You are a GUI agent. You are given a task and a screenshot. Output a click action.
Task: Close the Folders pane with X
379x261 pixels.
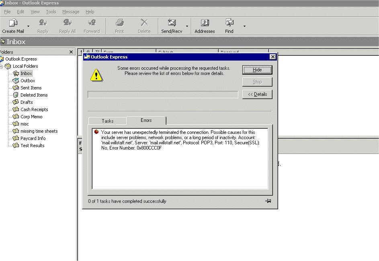pyautogui.click(x=71, y=52)
